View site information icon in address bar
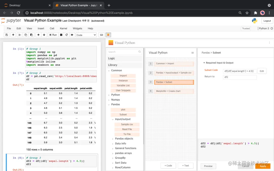The image size is (274, 171). point(27,13)
